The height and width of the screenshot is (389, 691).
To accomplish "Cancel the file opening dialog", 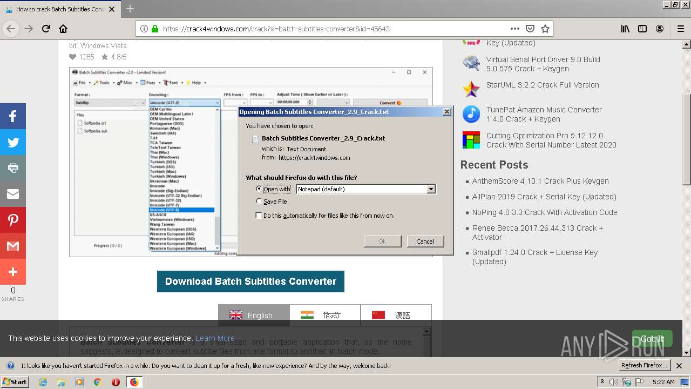I will pyautogui.click(x=425, y=242).
